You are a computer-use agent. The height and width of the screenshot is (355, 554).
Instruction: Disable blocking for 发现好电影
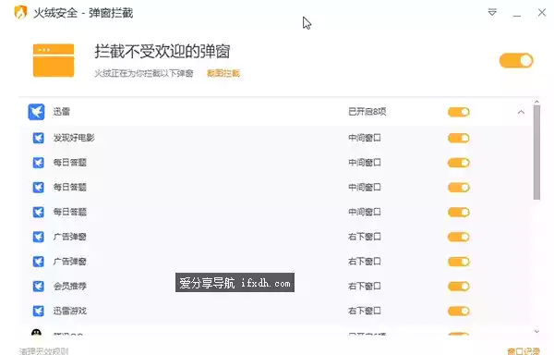[459, 138]
